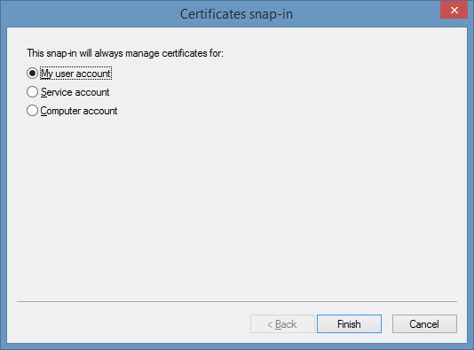Select the My user account radio button
This screenshot has width=474, height=350.
pyautogui.click(x=32, y=74)
